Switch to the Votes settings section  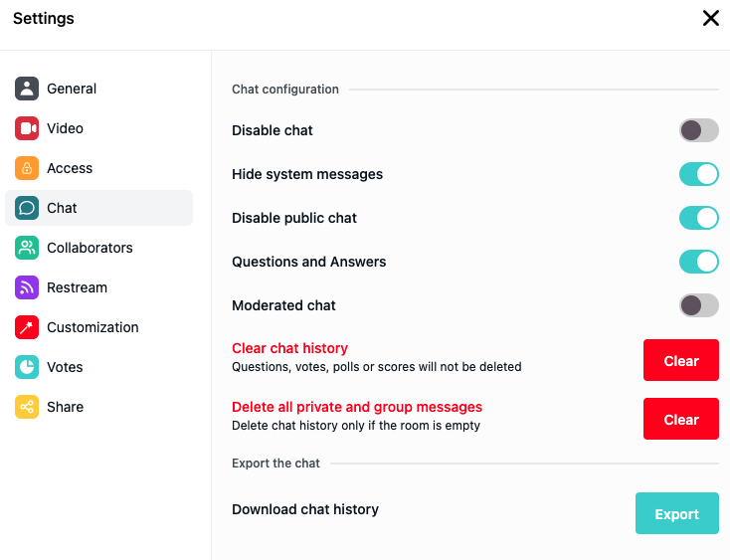point(98,367)
